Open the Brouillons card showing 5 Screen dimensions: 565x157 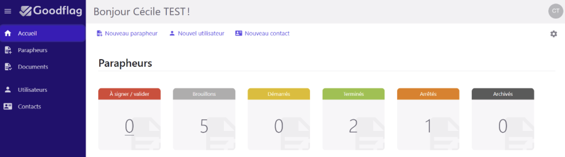(204, 119)
